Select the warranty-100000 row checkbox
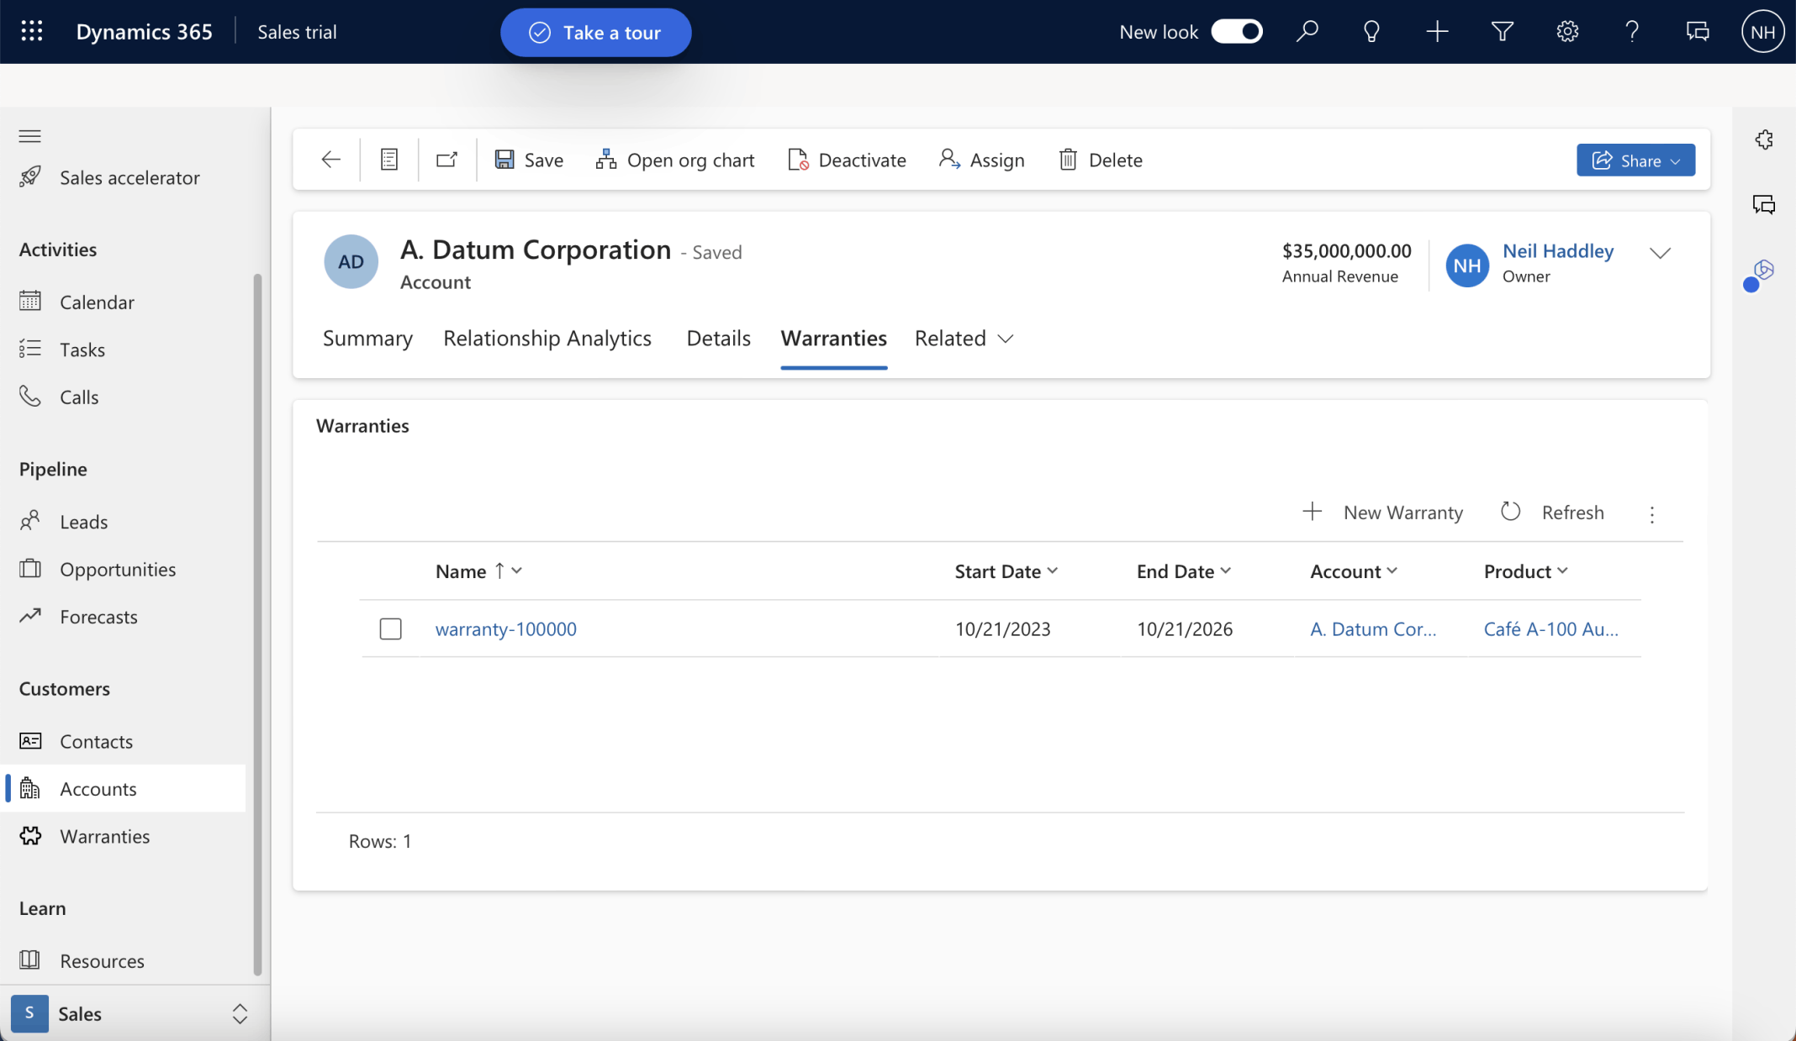The width and height of the screenshot is (1796, 1041). pyautogui.click(x=390, y=628)
